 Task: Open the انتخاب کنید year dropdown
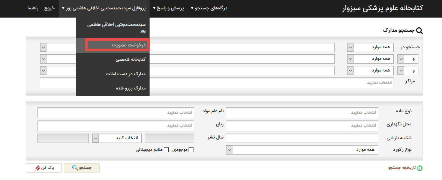(x=95, y=138)
